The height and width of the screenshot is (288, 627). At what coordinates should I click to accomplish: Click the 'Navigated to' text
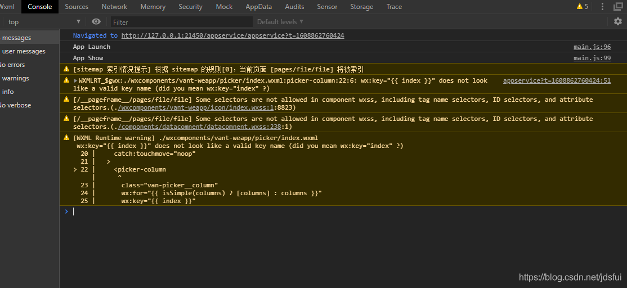95,35
